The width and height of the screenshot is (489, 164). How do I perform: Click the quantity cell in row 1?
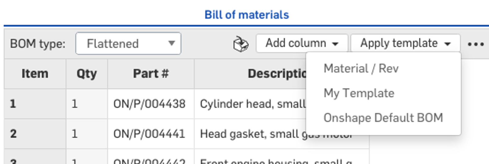pos(86,104)
